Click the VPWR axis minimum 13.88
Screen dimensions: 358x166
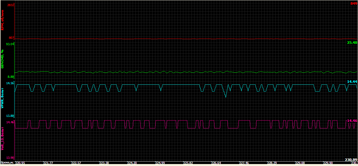pos(10,116)
